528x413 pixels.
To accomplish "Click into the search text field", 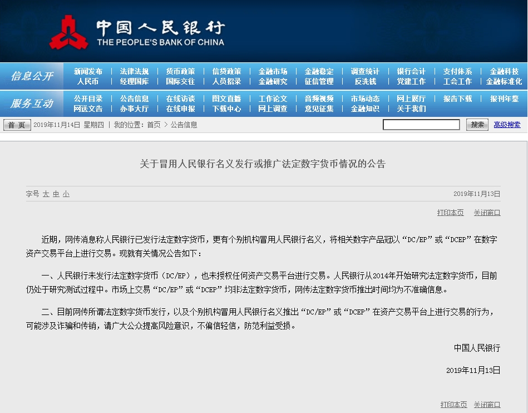I will (421, 125).
